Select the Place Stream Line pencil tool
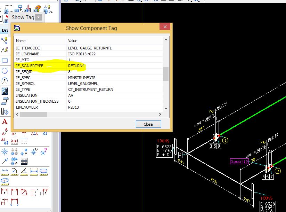The width and height of the screenshot is (286, 212). 5,50
